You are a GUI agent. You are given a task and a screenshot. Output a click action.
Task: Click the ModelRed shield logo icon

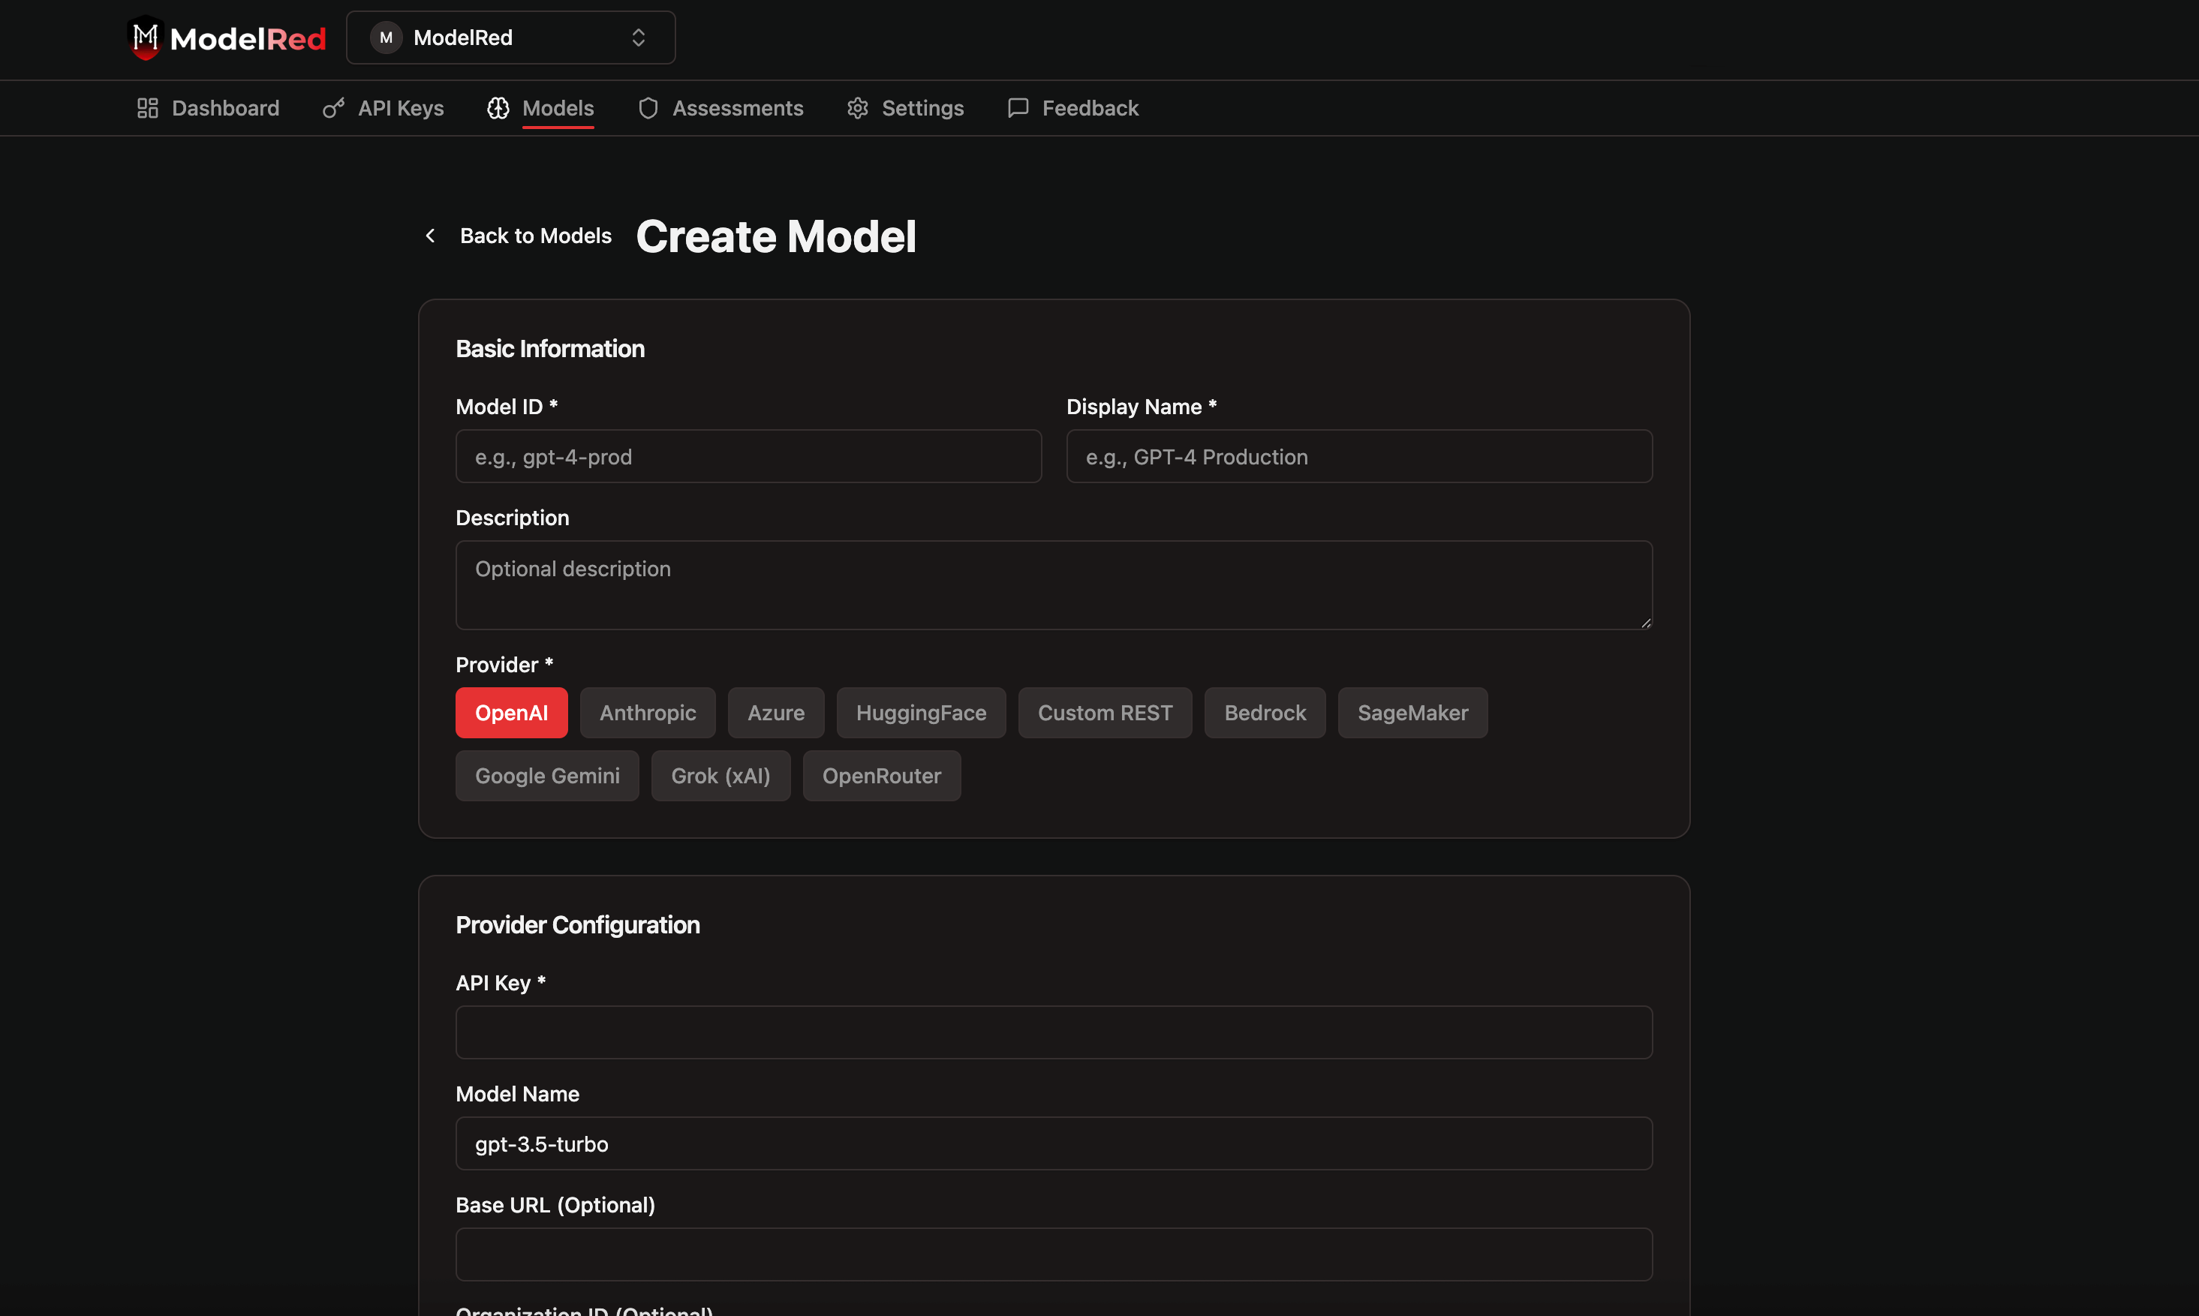point(146,38)
